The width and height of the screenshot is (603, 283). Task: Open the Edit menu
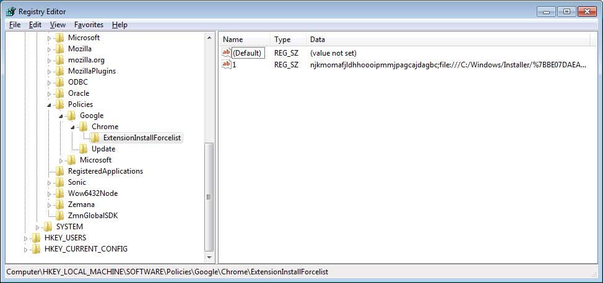click(35, 25)
